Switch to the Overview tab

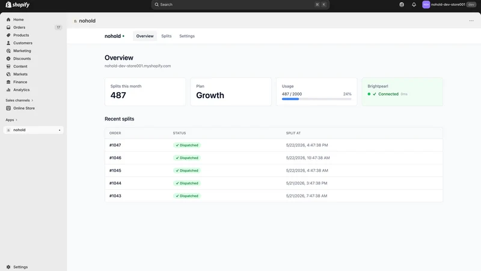[145, 36]
